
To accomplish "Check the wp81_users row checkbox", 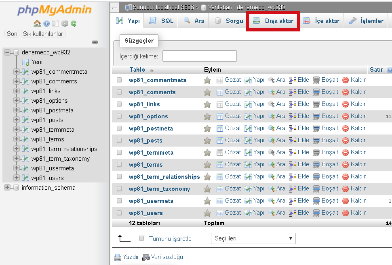I will pos(119,213).
